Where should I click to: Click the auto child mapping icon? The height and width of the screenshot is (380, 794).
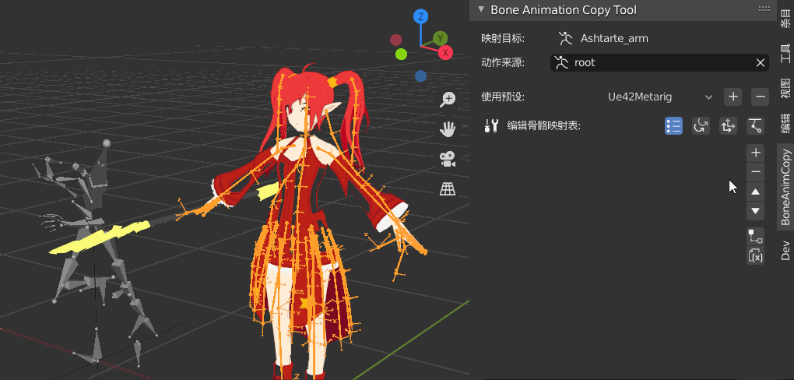(756, 236)
